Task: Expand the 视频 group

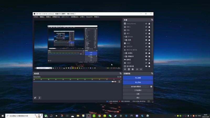Action: point(124,40)
